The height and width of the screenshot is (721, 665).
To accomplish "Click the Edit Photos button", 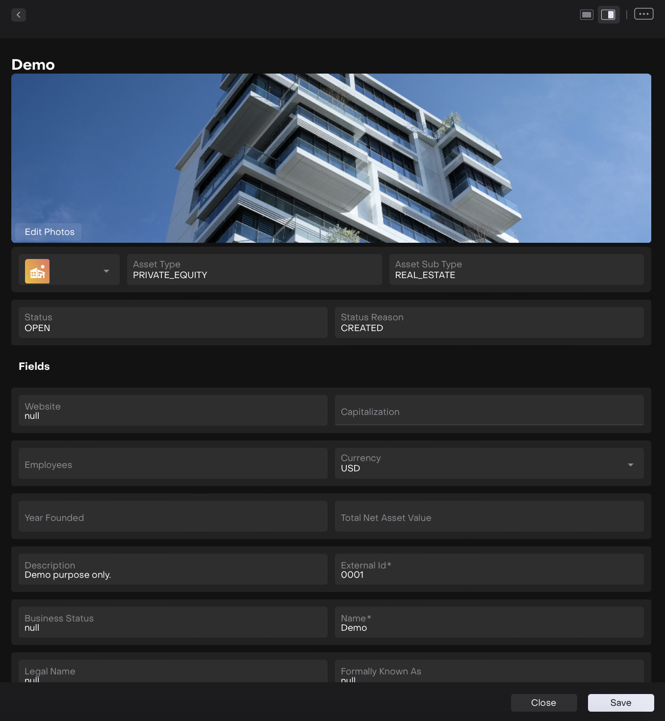I will click(49, 232).
